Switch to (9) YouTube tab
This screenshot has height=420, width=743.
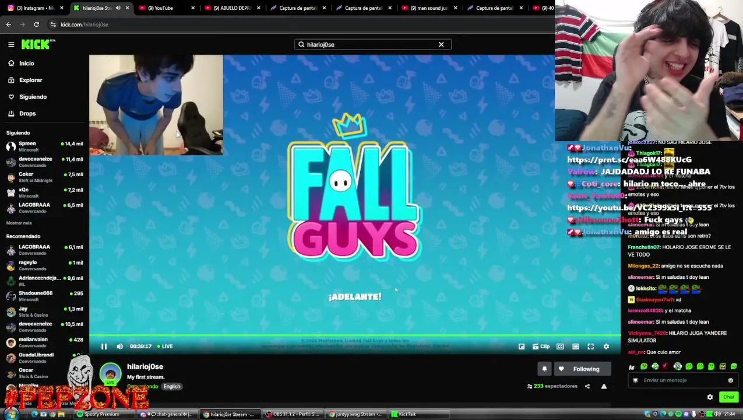tap(166, 8)
